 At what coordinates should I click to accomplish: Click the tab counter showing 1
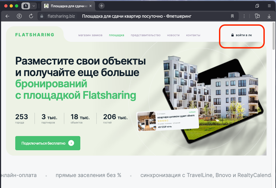point(26,6)
